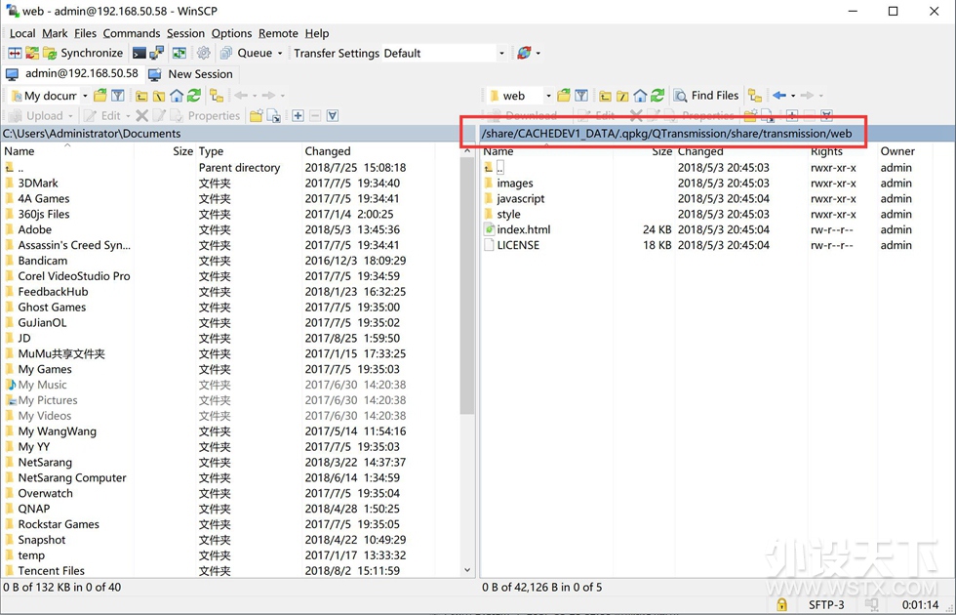Click remote back arrow
Image resolution: width=956 pixels, height=615 pixels.
tap(778, 96)
